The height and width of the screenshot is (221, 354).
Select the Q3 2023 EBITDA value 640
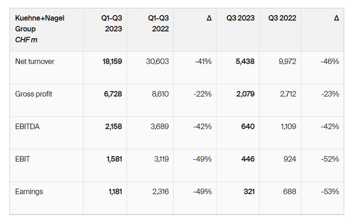coord(248,127)
